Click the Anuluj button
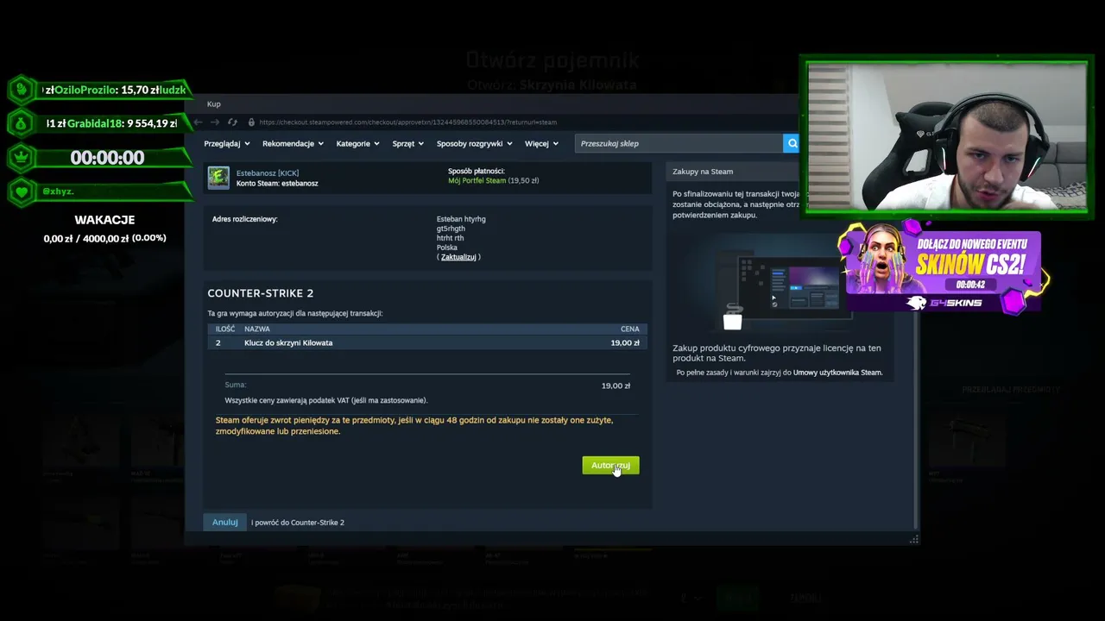Screen dimensions: 1105x621 225,523
